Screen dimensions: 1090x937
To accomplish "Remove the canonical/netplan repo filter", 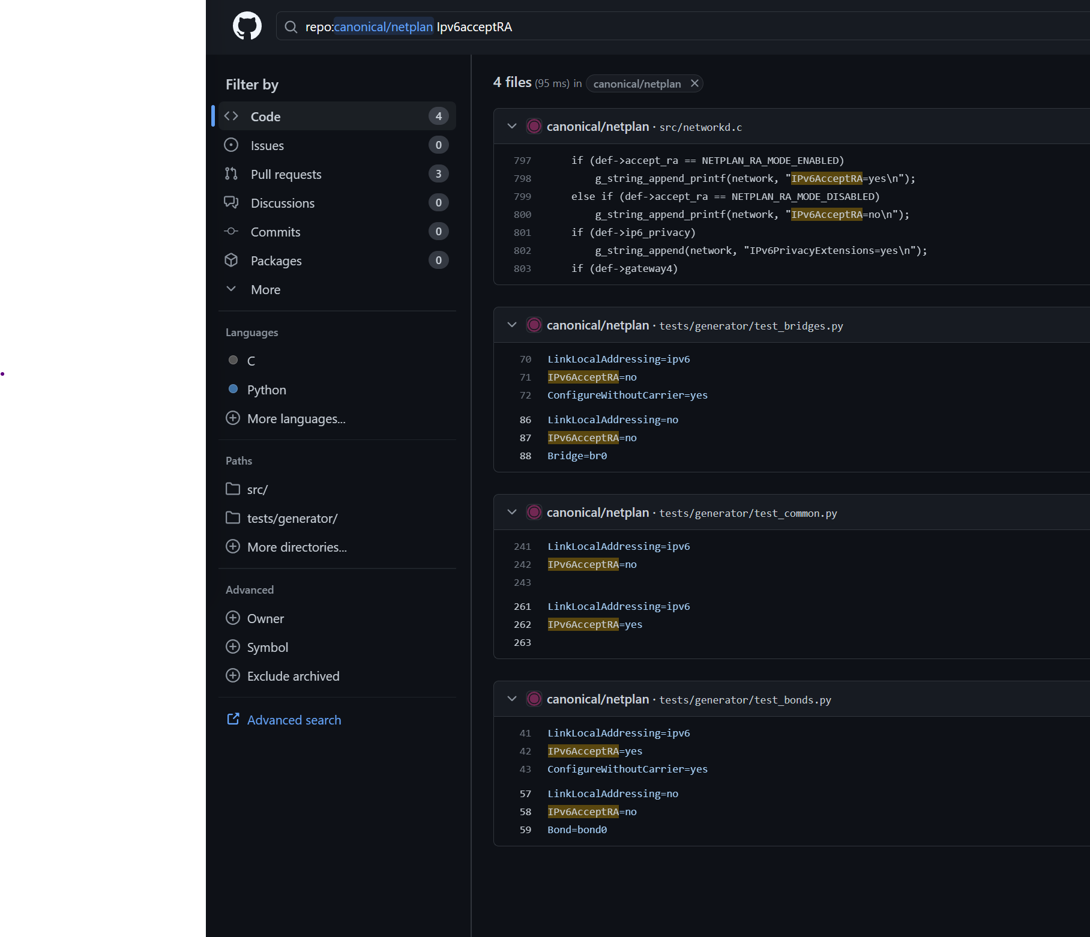I will [x=694, y=83].
